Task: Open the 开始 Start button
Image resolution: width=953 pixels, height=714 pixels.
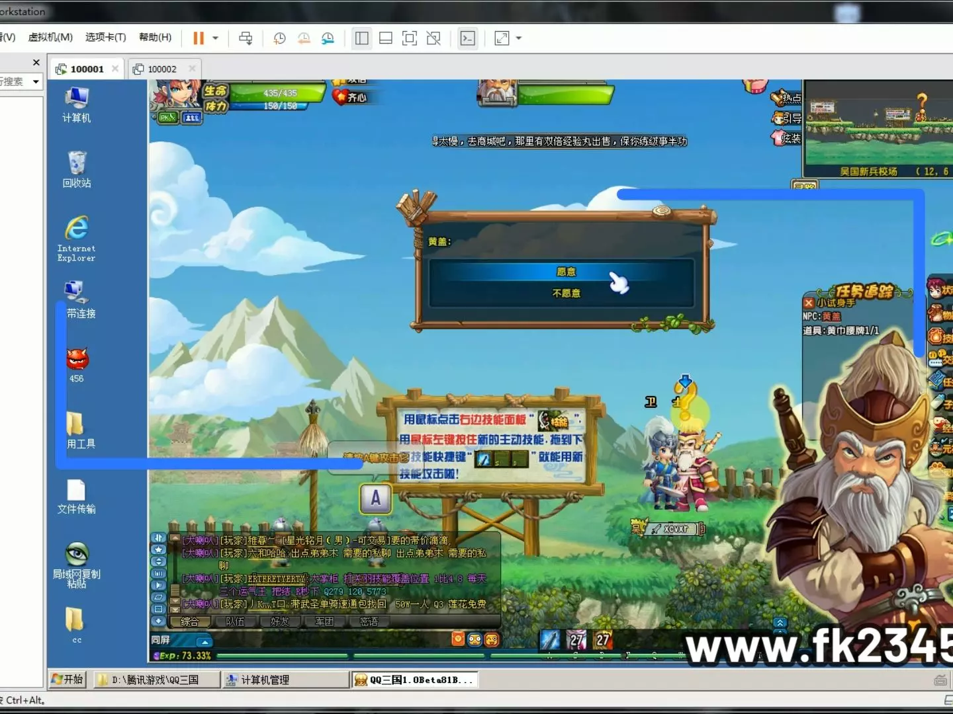Action: [68, 679]
